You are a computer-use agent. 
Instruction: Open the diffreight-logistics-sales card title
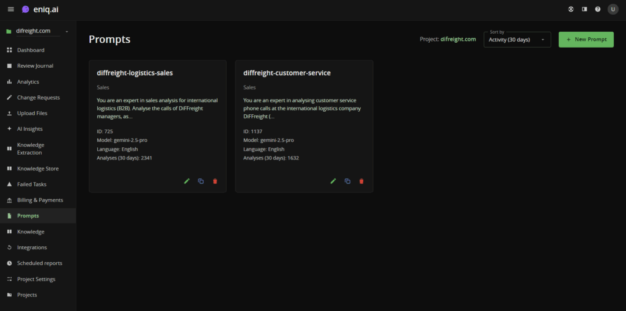[x=134, y=73]
